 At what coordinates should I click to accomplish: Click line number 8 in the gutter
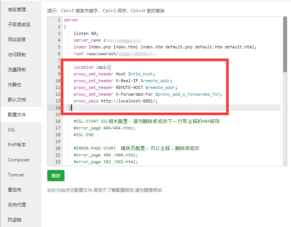click(x=59, y=67)
